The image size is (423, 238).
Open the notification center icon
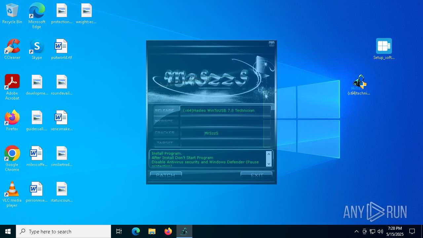[412, 231]
